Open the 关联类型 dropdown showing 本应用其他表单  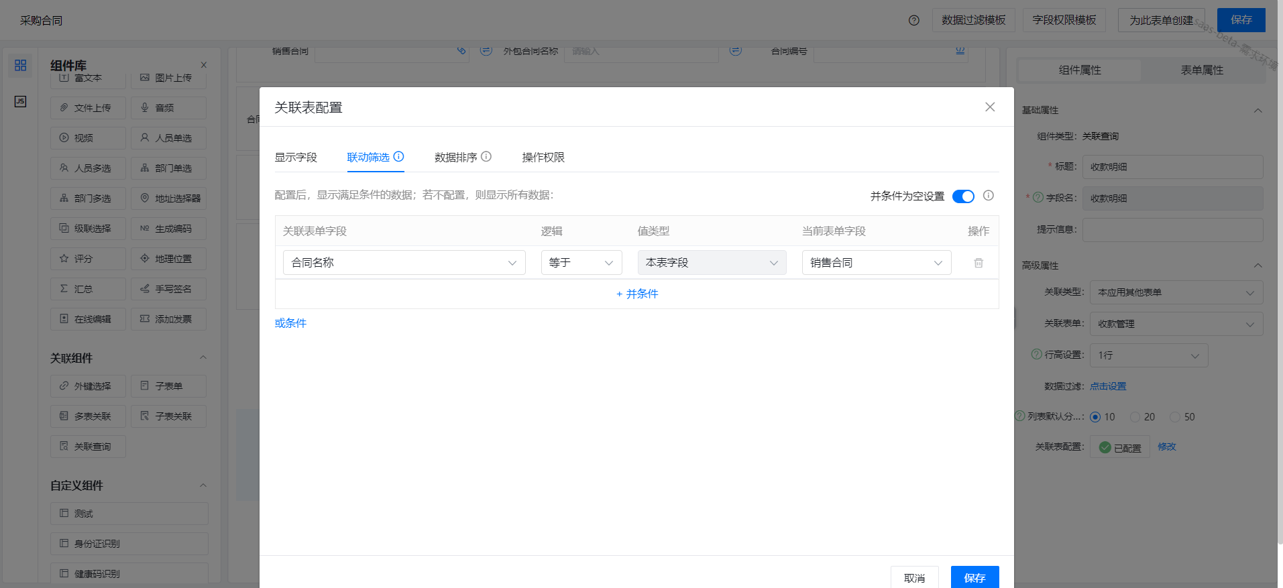pos(1176,292)
